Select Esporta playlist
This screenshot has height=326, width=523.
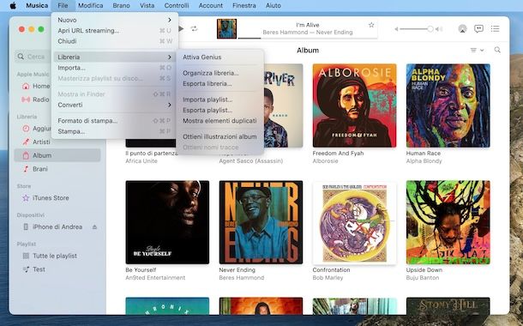[219, 110]
